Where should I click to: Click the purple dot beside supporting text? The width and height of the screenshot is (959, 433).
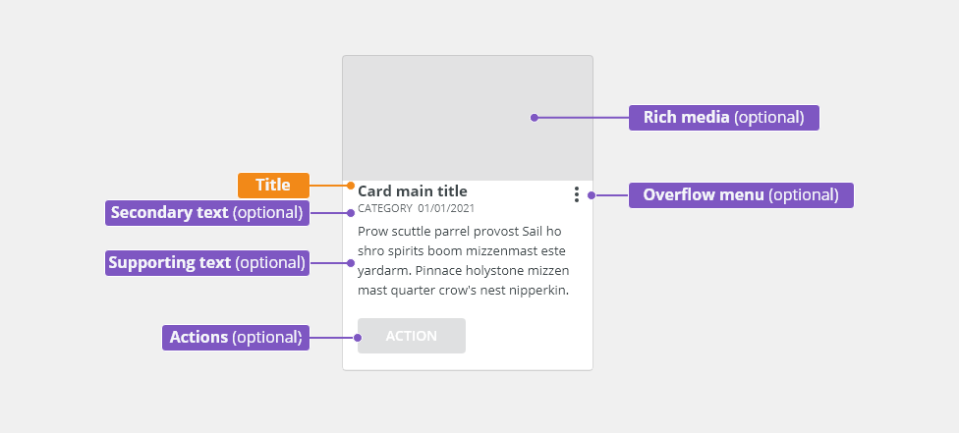pos(351,263)
